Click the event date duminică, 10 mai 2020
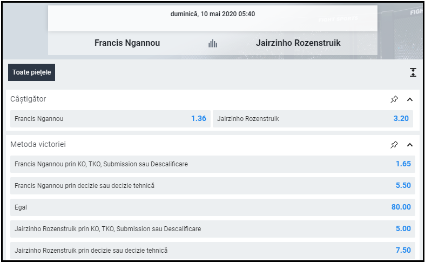425x263 pixels. click(x=212, y=14)
